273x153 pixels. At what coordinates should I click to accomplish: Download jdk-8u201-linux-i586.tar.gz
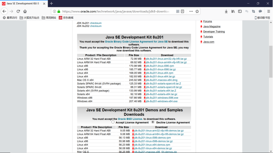point(161,69)
